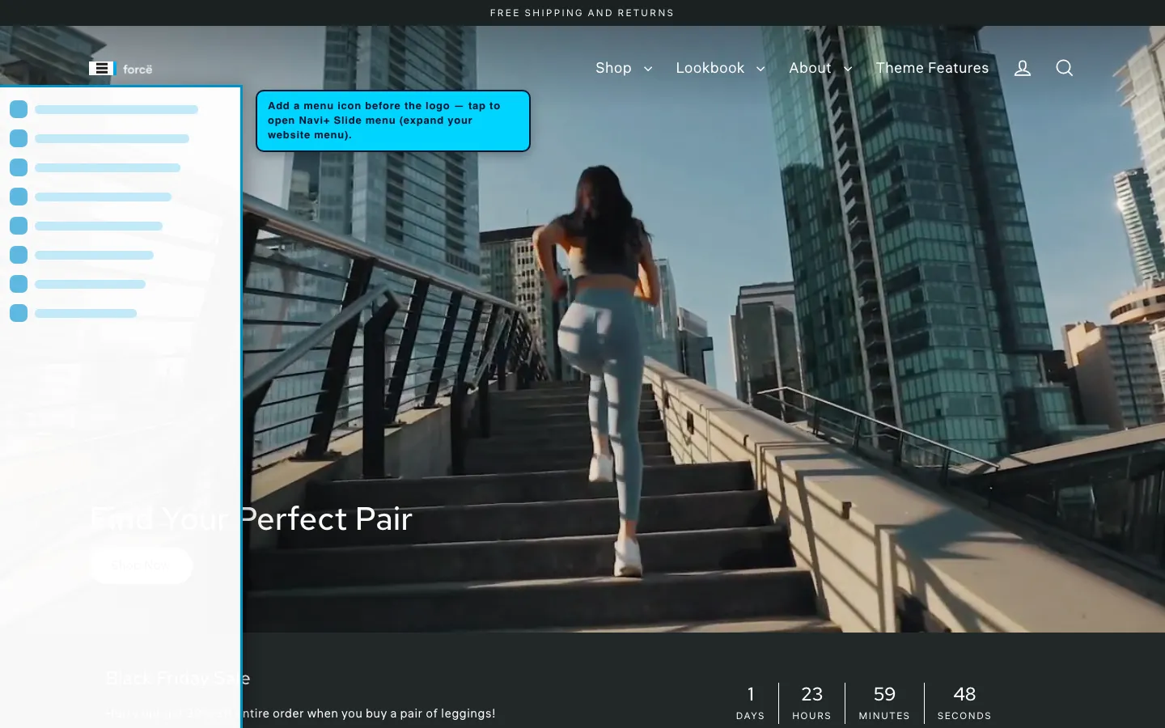Click the Navi+ Slide menu tooltip
The image size is (1165, 728).
[393, 121]
